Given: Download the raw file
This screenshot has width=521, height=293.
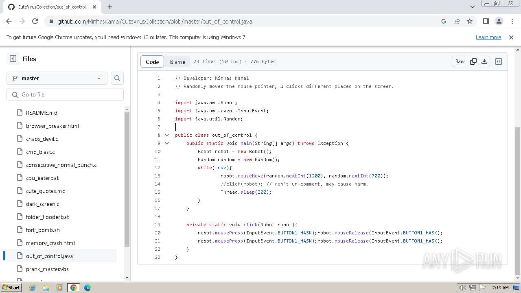Looking at the screenshot, I should 484,61.
